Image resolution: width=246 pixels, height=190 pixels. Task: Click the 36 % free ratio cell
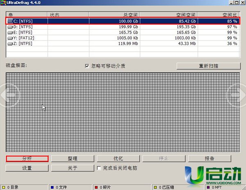point(219,43)
